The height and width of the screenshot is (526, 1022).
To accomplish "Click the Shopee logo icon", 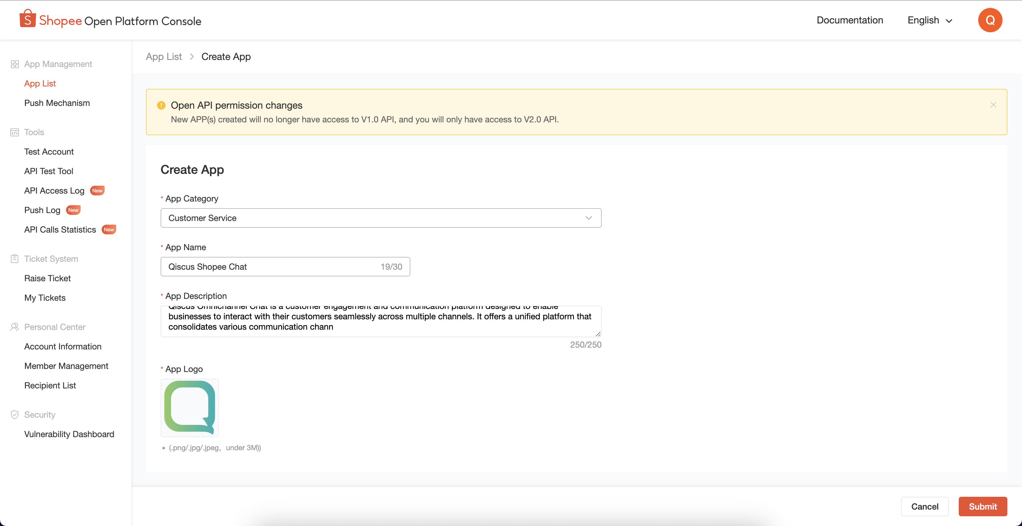I will 27,19.
